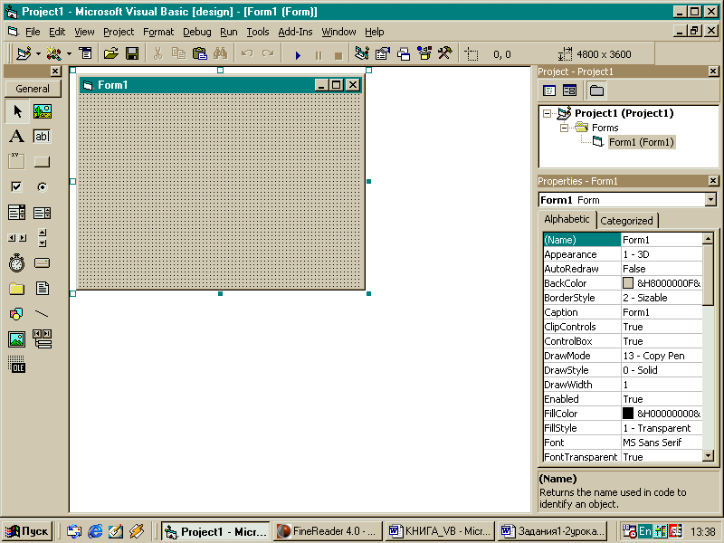This screenshot has width=724, height=543.
Task: Select the ComboBox control tool
Action: [17, 213]
